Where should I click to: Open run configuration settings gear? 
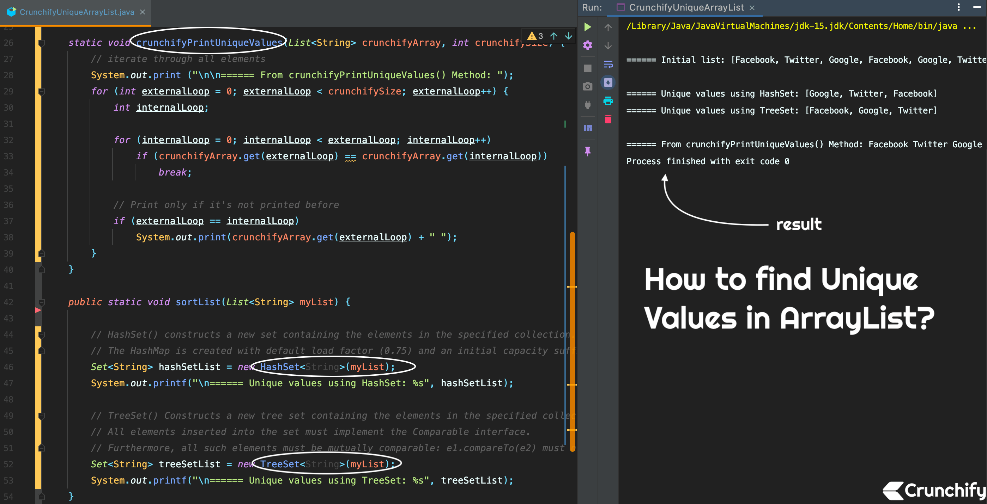(588, 45)
